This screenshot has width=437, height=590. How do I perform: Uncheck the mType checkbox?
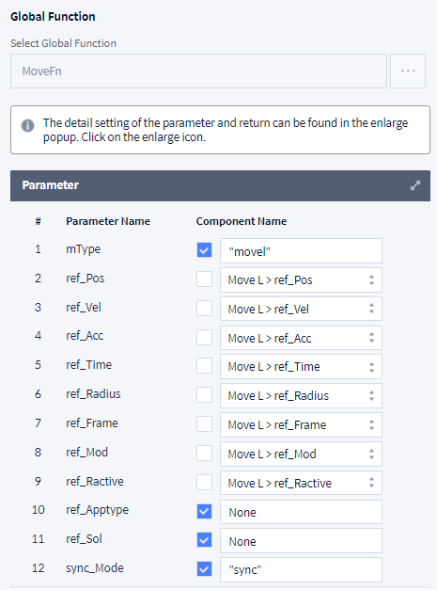[x=205, y=250]
